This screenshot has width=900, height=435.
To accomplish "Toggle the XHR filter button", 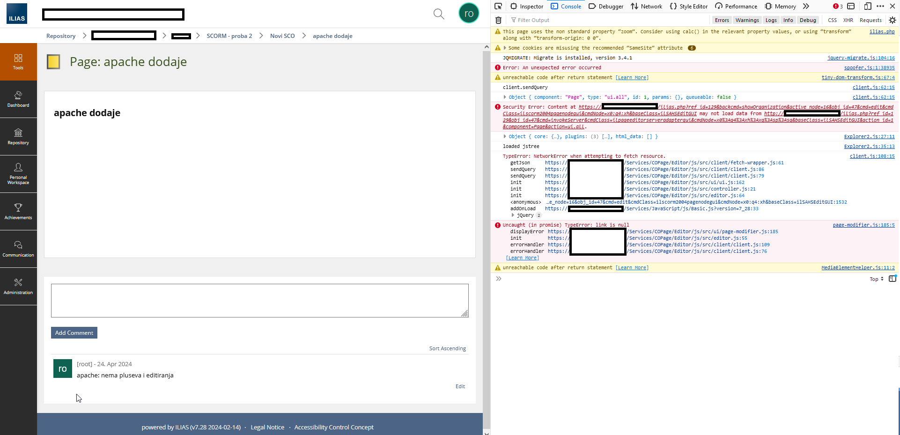I will [848, 20].
